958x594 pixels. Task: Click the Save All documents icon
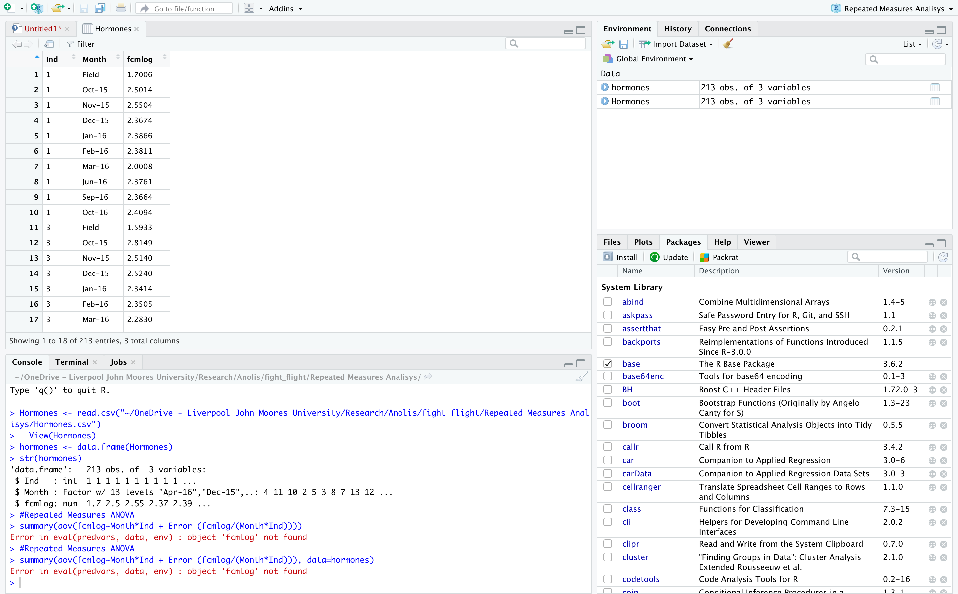point(100,8)
